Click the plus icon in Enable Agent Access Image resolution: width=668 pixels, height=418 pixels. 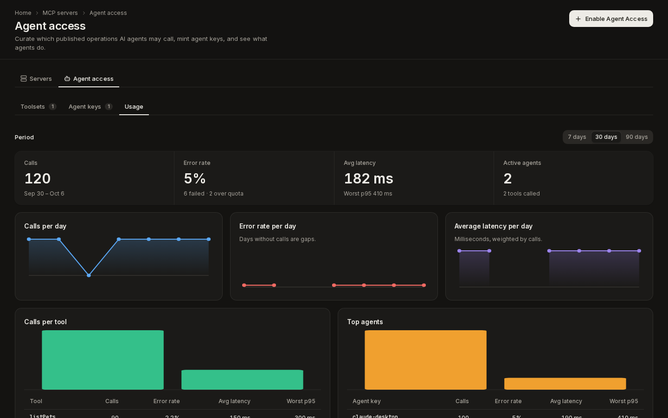coord(578,19)
